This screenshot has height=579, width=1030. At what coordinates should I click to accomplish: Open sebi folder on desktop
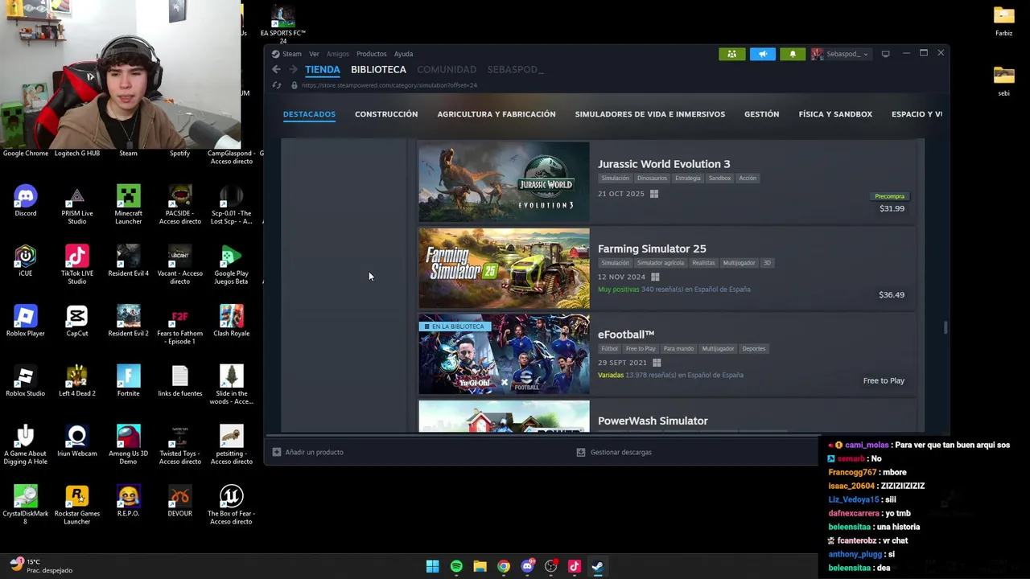1004,82
